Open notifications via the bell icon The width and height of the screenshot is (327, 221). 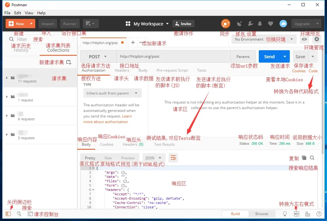pyautogui.click(x=260, y=23)
